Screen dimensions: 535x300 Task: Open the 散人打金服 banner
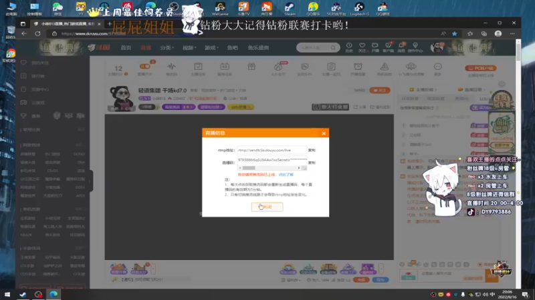(330, 107)
